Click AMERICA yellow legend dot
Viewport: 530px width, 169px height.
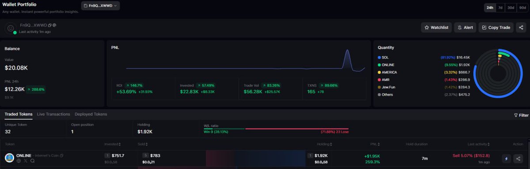pos(379,72)
